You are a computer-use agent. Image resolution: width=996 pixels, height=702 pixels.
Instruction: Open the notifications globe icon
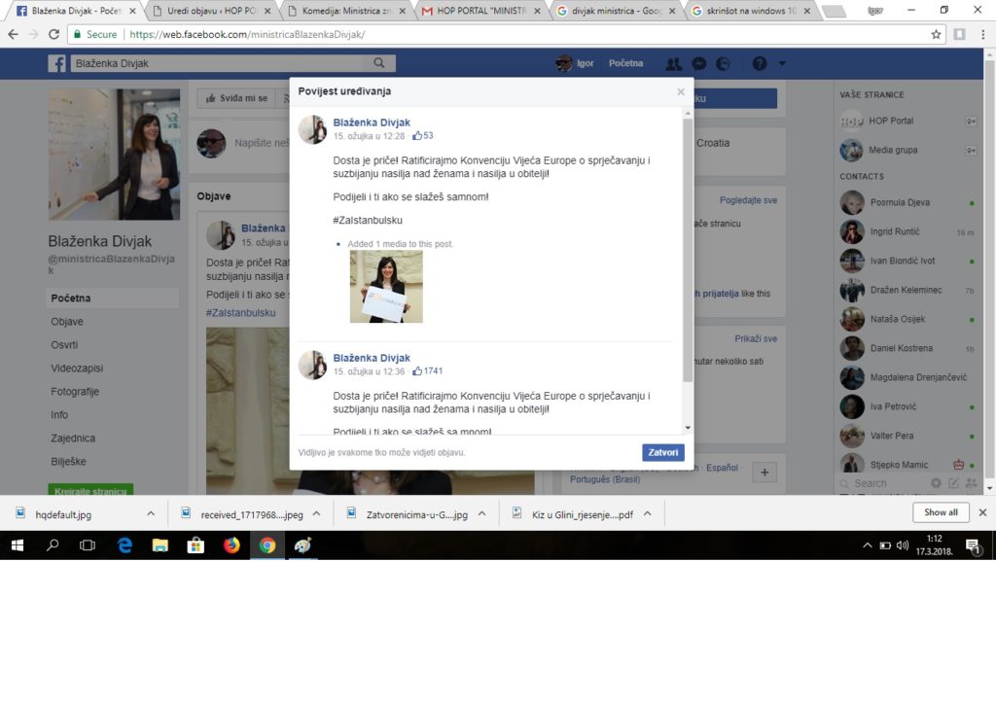click(723, 63)
